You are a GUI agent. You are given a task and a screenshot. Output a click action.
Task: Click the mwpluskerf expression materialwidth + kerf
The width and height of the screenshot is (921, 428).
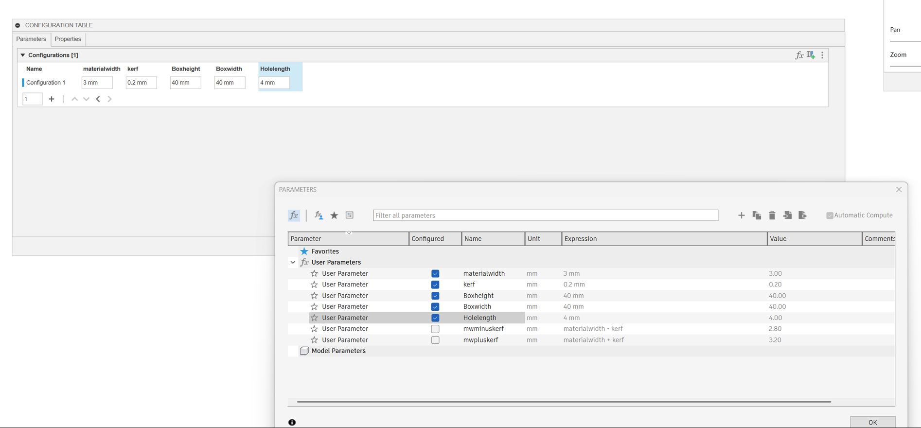pos(593,340)
